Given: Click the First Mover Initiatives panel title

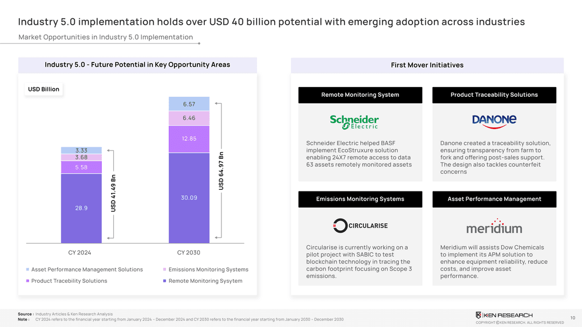Looking at the screenshot, I should click(x=427, y=65).
